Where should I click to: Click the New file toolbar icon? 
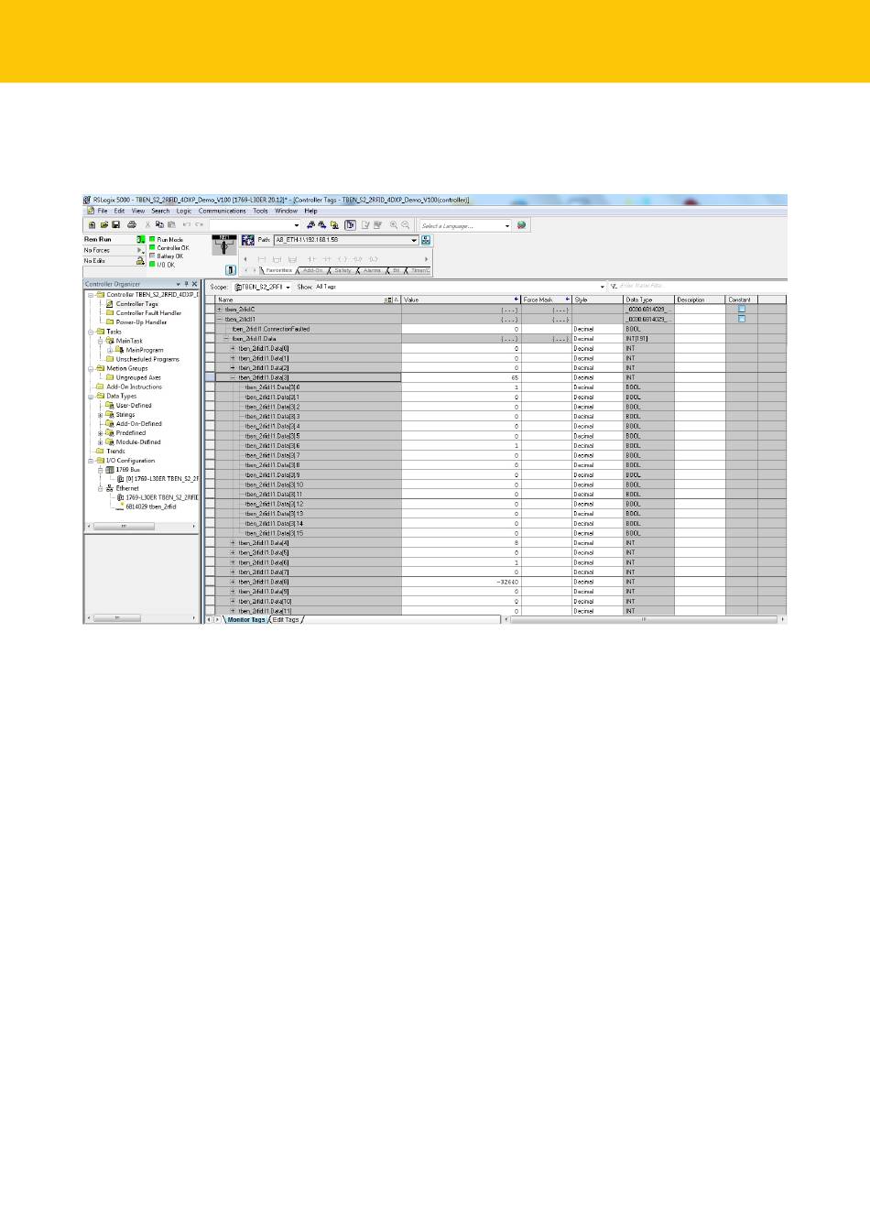pos(92,224)
